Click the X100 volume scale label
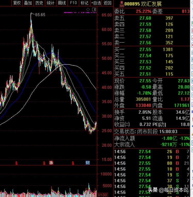Viewport: 193px width, 197px height. 103,195
